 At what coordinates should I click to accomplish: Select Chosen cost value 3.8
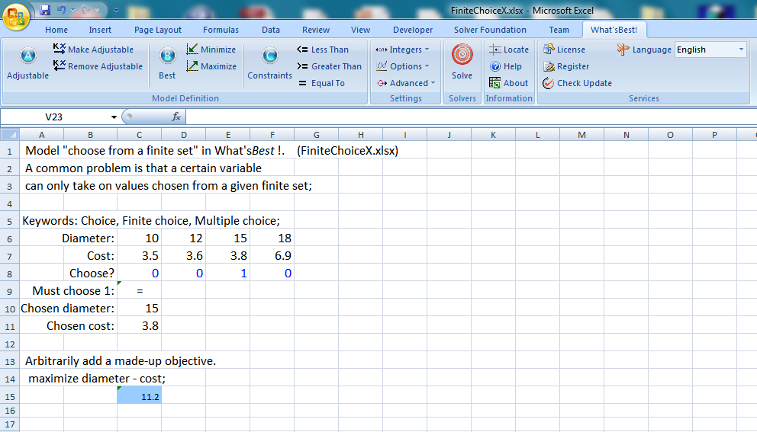tap(139, 326)
